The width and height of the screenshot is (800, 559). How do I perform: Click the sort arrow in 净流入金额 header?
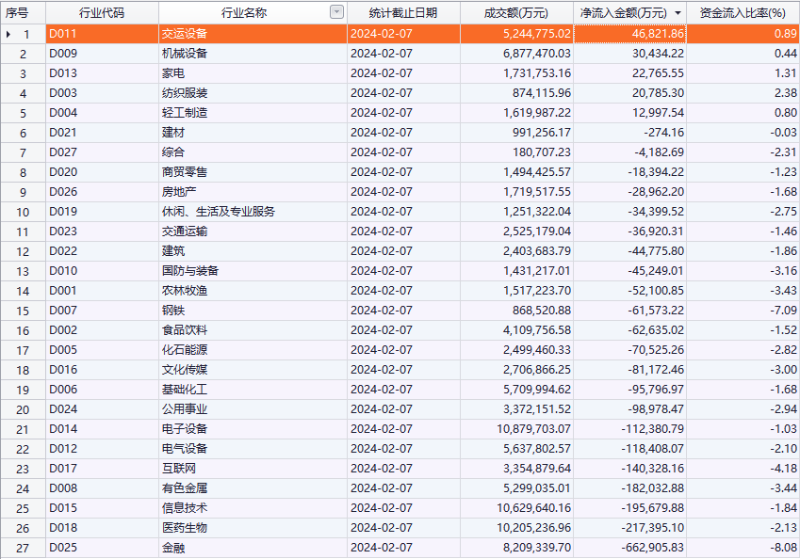pos(678,13)
